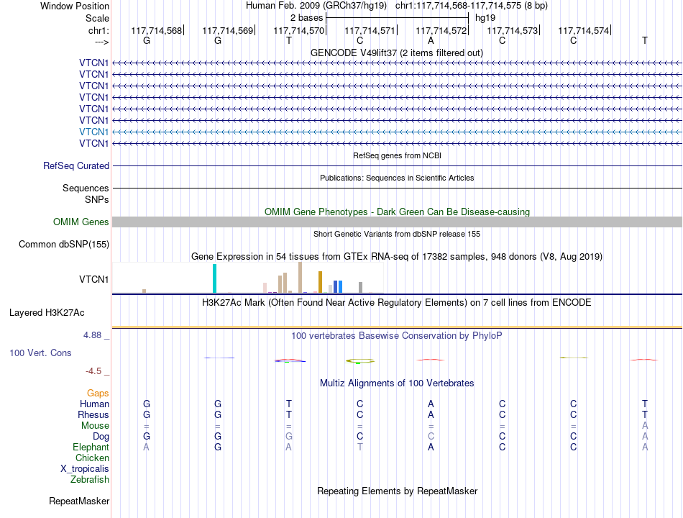Image resolution: width=683 pixels, height=518 pixels.
Task: Click the VTCN1 label beside the GTEx bar chart
Action: coord(93,279)
